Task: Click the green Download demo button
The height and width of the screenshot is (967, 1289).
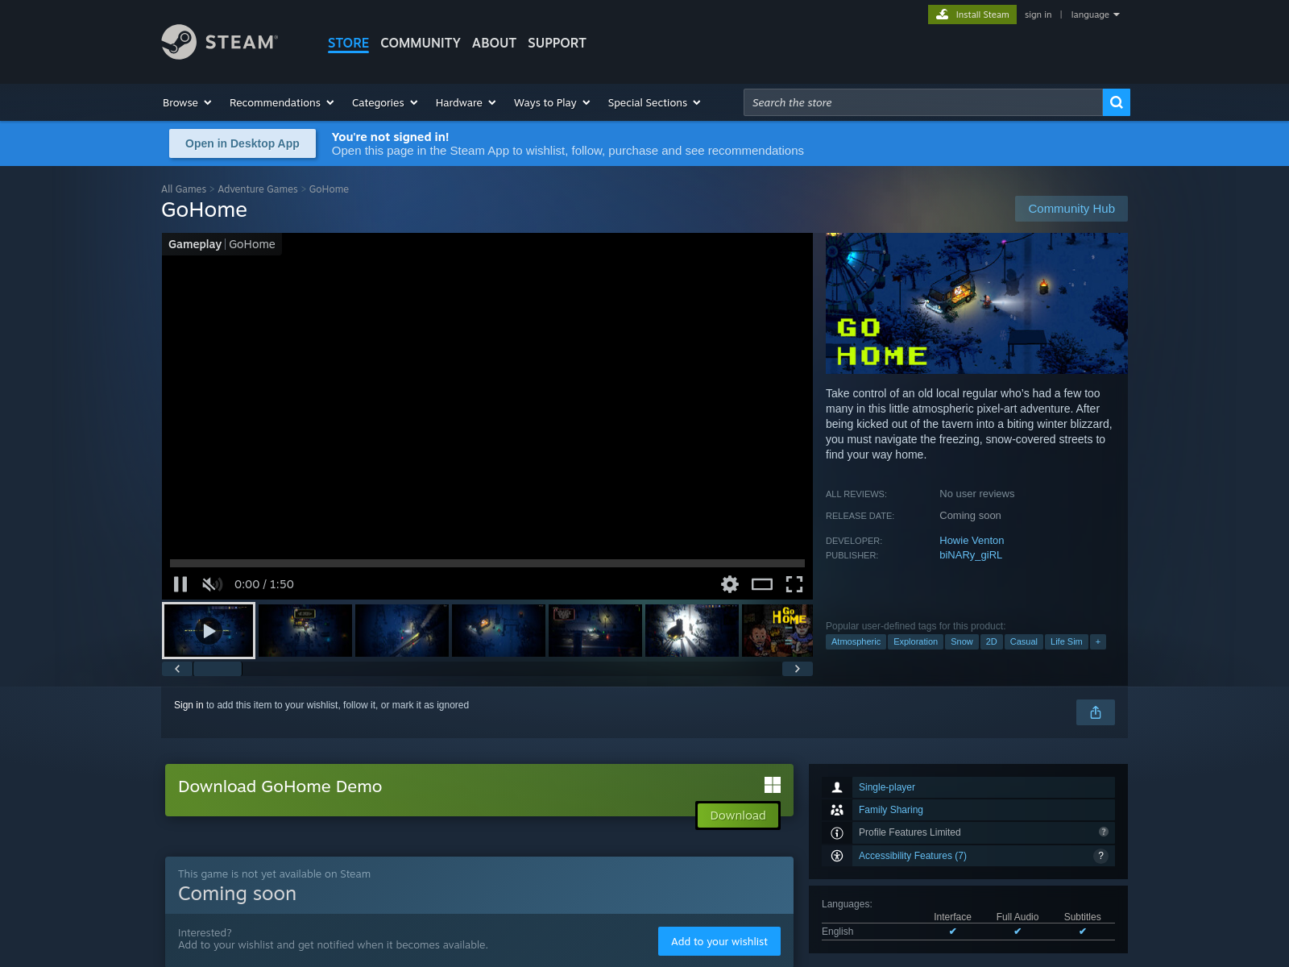Action: [x=737, y=816]
